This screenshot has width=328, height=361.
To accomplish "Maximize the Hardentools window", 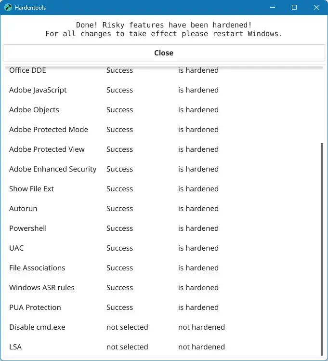I will coord(294,8).
